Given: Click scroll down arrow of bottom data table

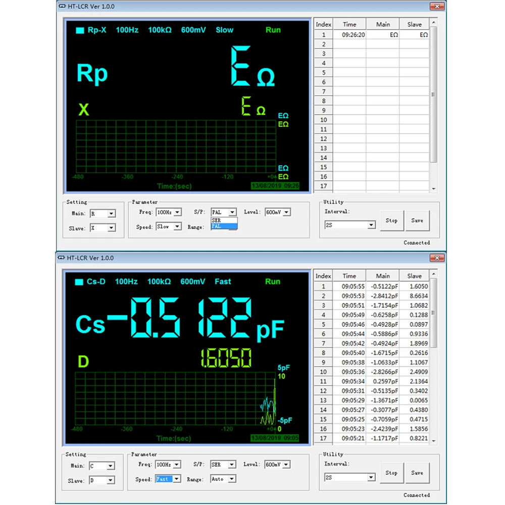Looking at the screenshot, I should coord(434,441).
